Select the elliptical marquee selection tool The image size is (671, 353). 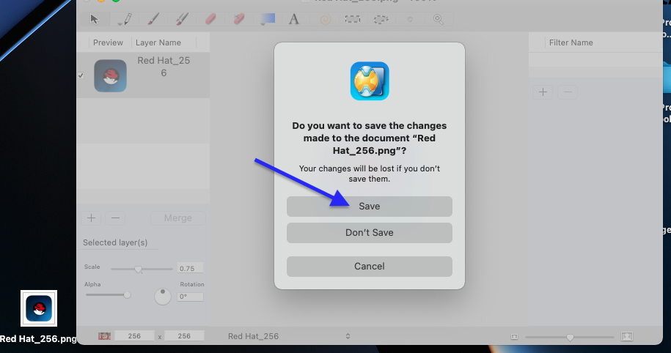point(381,19)
